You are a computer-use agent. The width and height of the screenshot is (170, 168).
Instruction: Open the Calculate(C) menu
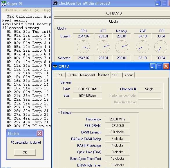(11, 10)
